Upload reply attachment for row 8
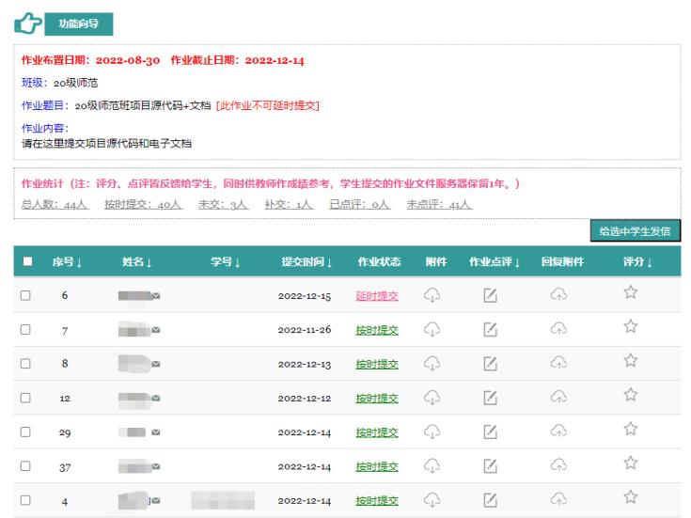Screen dimensions: 691x518 (x=558, y=364)
